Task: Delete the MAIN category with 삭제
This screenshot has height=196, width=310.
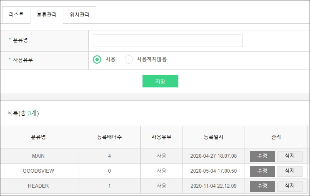Action: click(290, 156)
